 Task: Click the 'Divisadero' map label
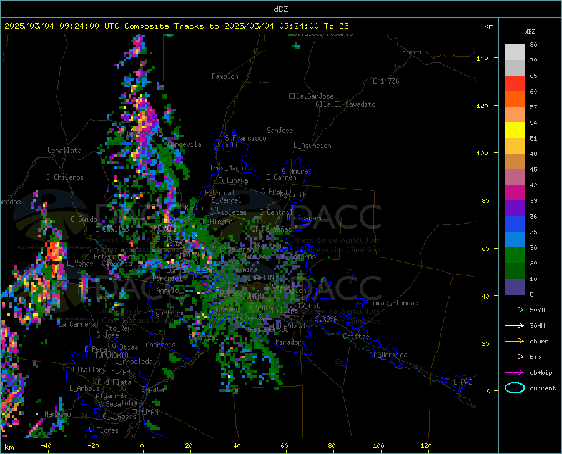tap(305, 218)
